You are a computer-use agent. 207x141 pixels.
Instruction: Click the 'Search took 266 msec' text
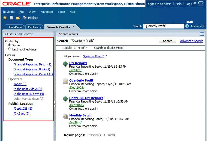[x=108, y=48]
